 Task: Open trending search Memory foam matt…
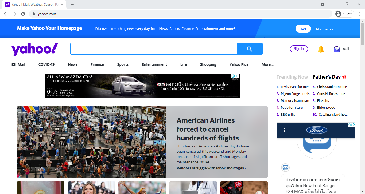pos(296,100)
